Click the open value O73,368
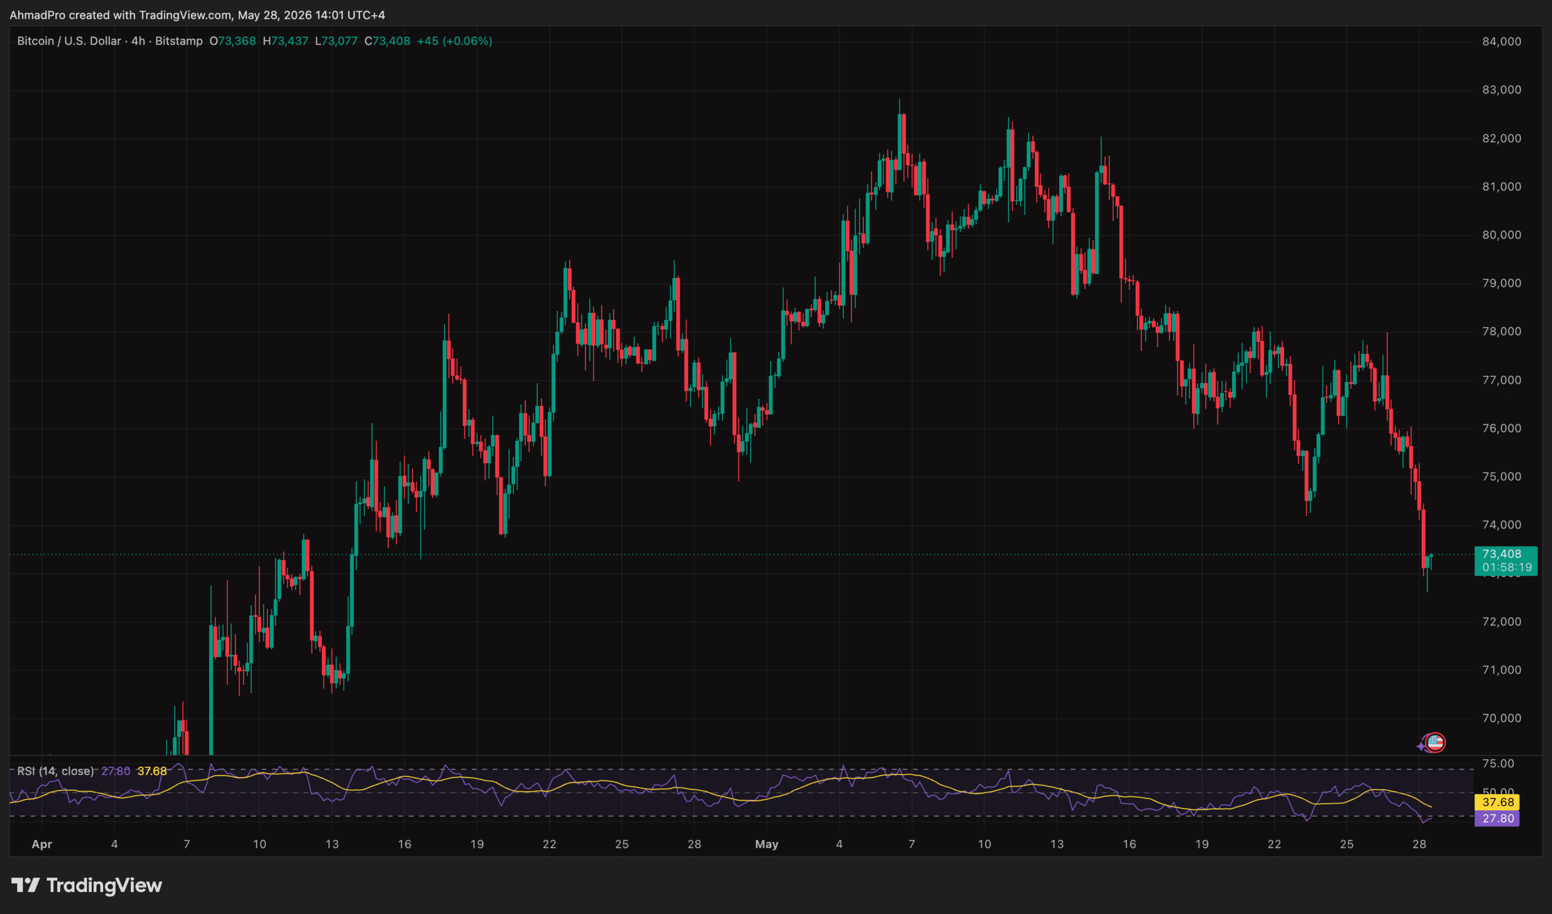The height and width of the screenshot is (914, 1552). 233,41
